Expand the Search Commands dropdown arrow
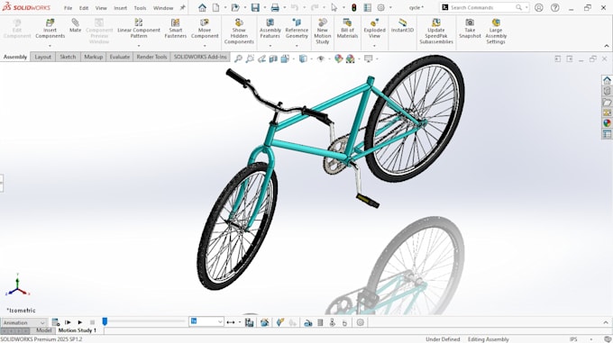This screenshot has width=613, height=343. tap(526, 7)
